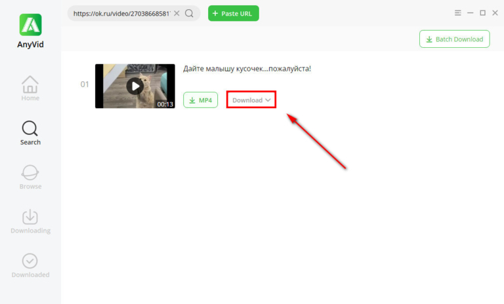Expand the Download options dropdown
This screenshot has width=504, height=304.
coord(251,100)
